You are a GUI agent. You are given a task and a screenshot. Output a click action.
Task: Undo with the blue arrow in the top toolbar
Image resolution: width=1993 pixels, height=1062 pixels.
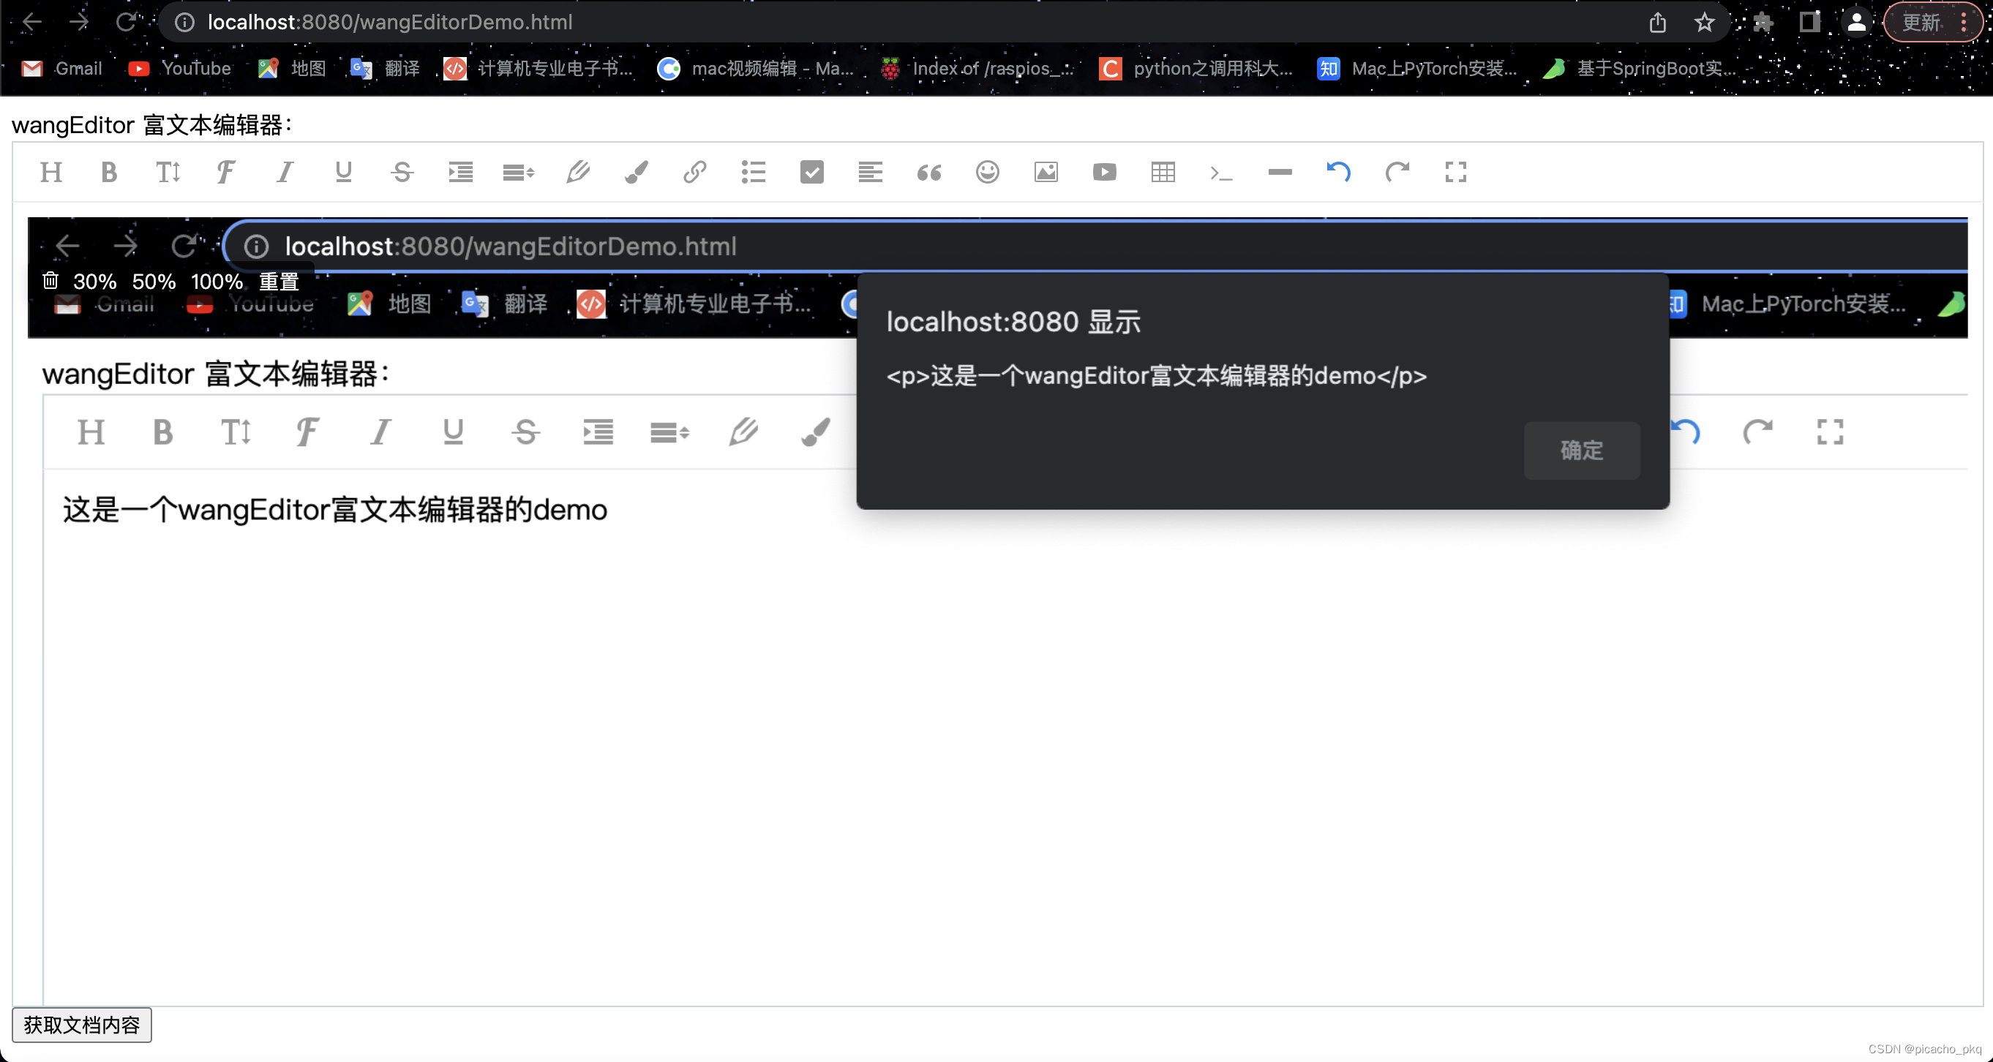tap(1338, 172)
